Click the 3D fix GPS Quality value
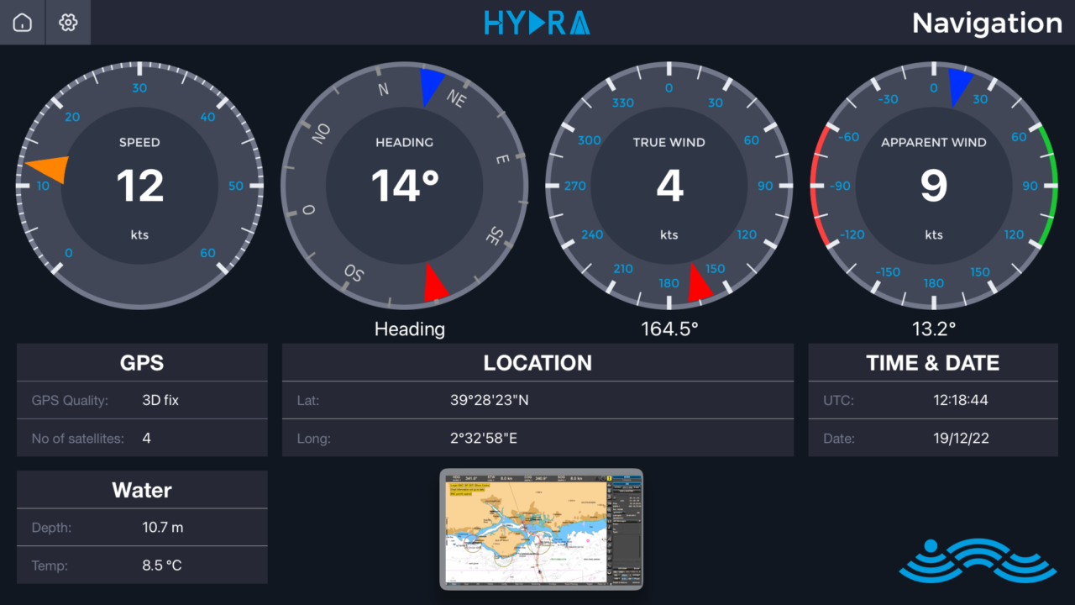Image resolution: width=1075 pixels, height=605 pixels. [160, 400]
